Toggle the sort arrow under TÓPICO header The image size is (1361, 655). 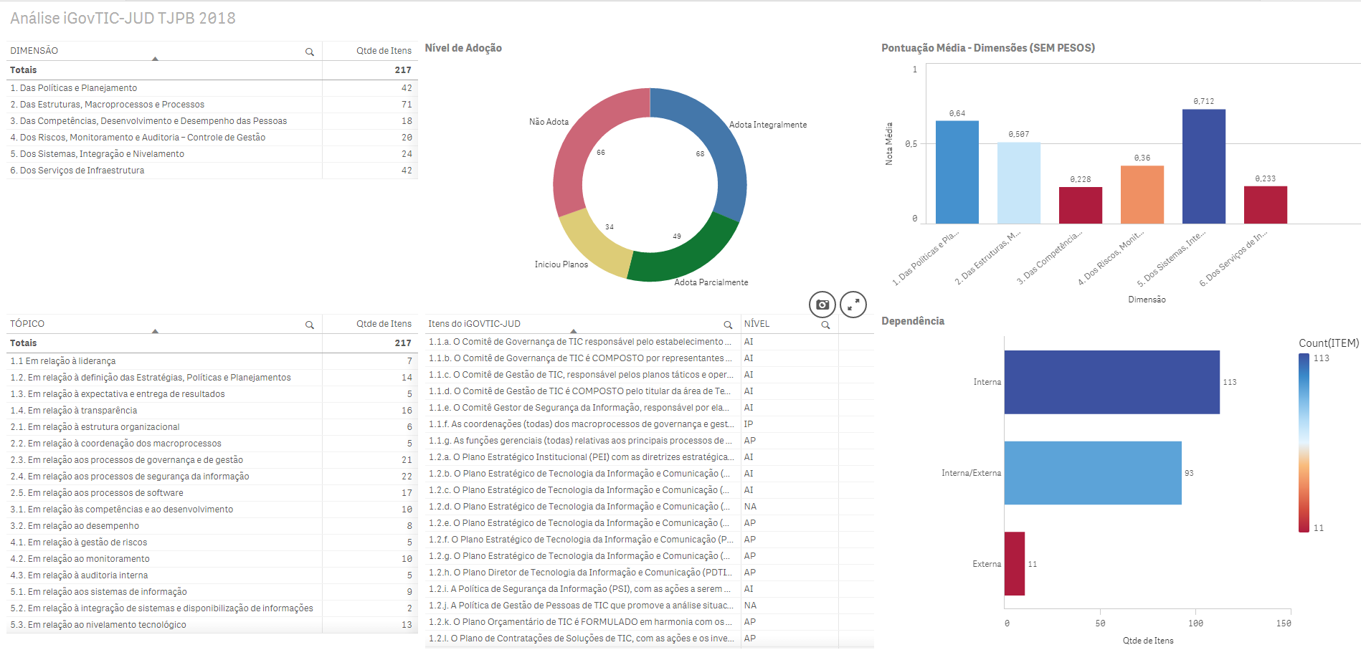pyautogui.click(x=155, y=331)
